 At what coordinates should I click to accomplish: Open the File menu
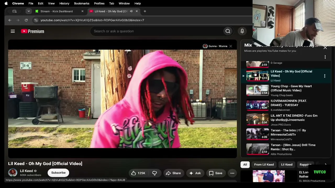[x=31, y=3]
